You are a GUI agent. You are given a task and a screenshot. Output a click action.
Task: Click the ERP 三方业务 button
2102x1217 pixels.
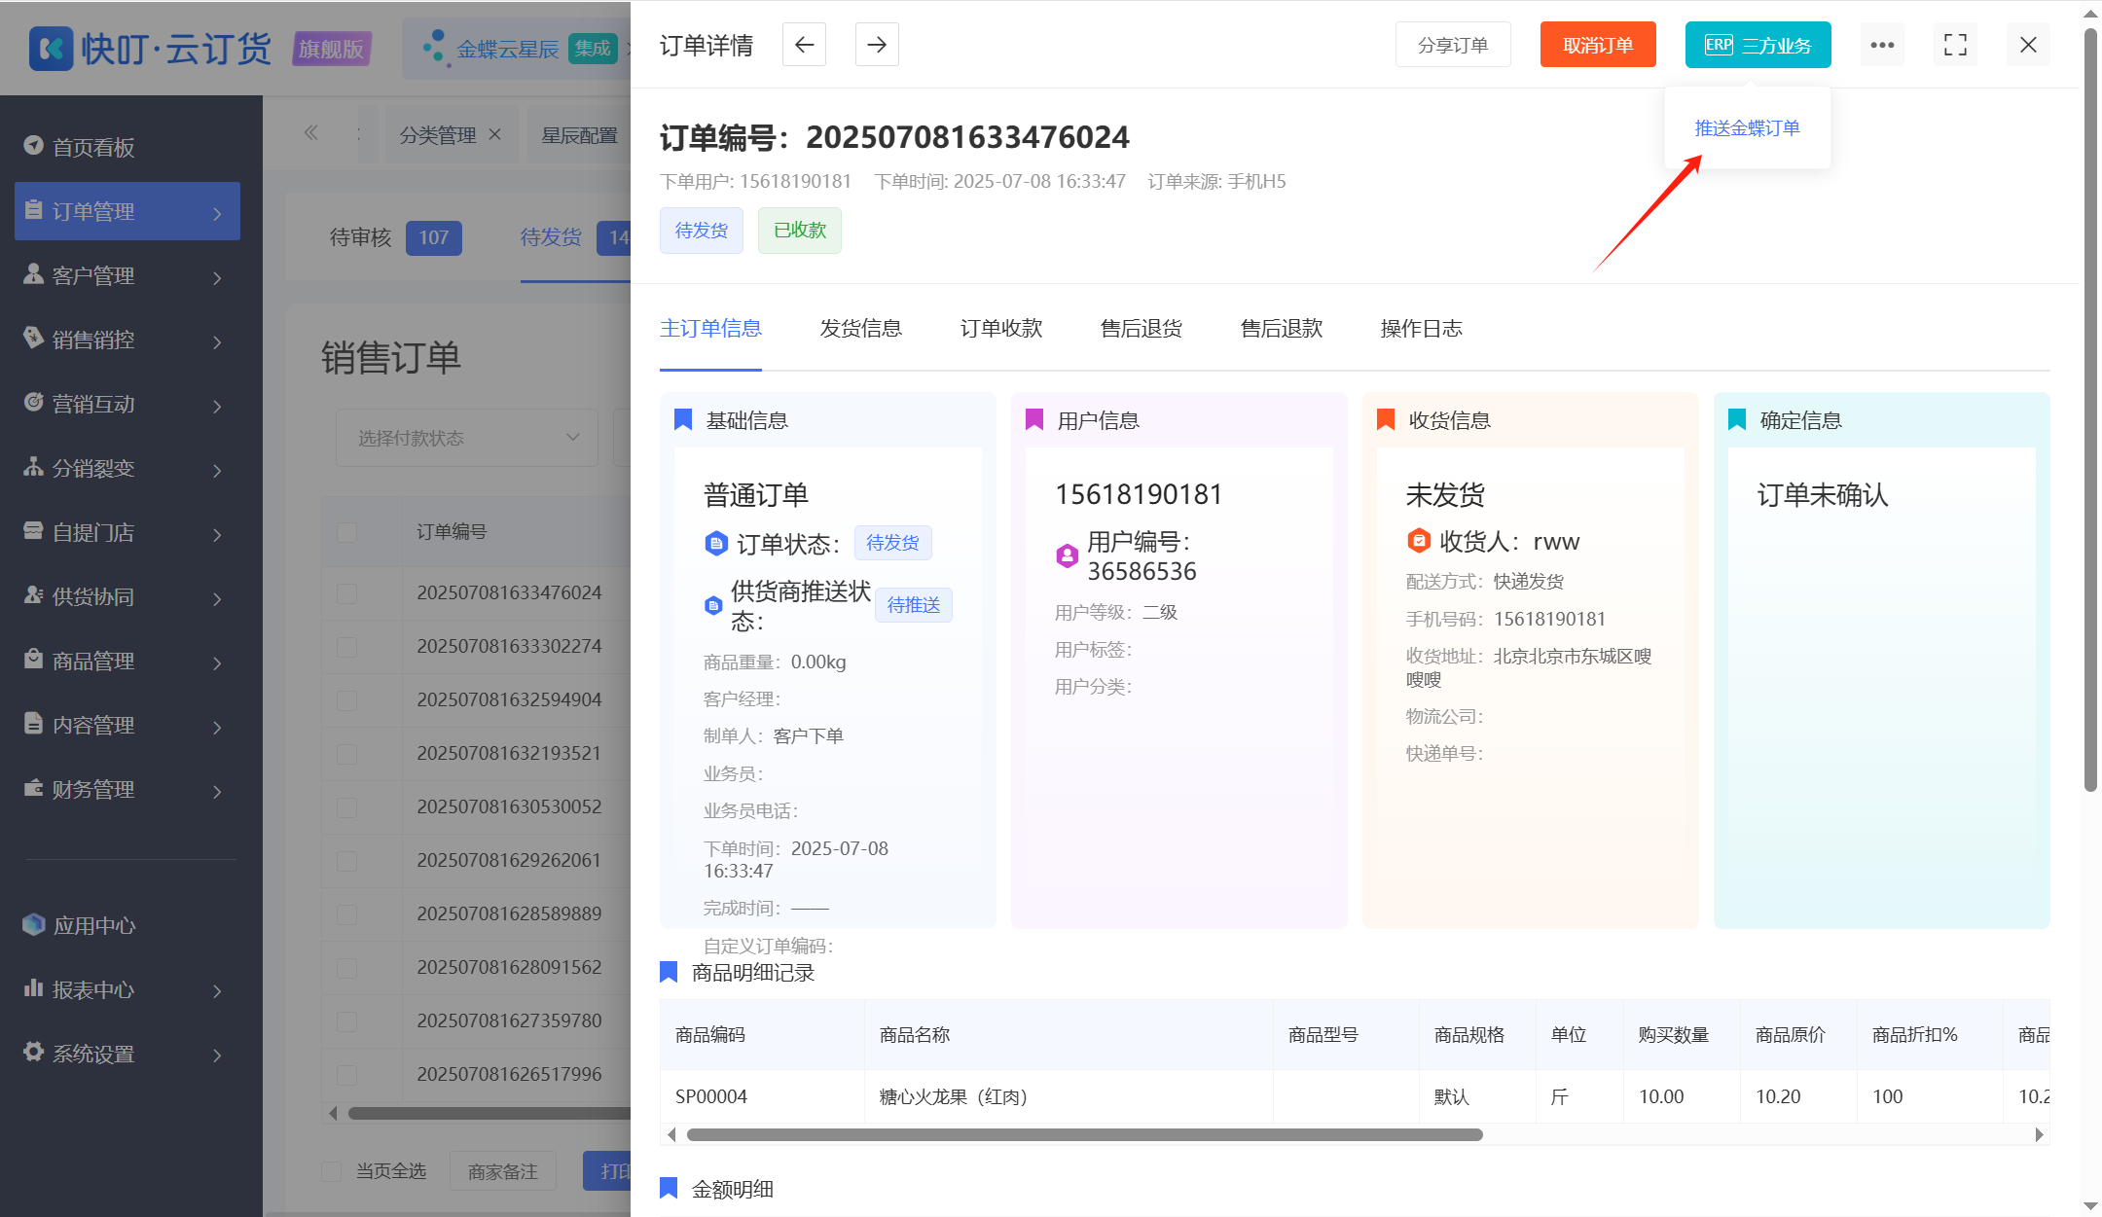(x=1758, y=45)
